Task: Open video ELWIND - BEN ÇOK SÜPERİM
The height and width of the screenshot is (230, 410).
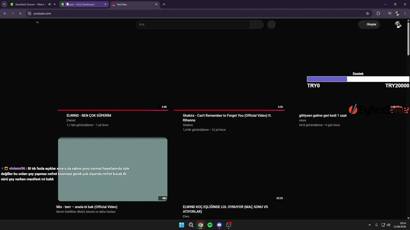Action: coord(89,116)
